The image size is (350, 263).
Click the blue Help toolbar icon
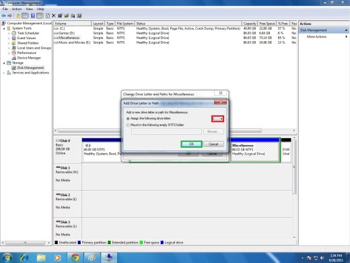click(x=33, y=16)
